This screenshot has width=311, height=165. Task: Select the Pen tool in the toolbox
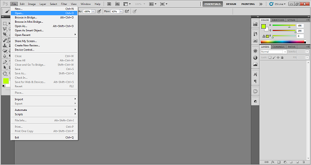tap(5, 62)
